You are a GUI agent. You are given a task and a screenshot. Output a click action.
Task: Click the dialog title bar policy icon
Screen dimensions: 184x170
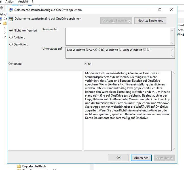(x=11, y=10)
